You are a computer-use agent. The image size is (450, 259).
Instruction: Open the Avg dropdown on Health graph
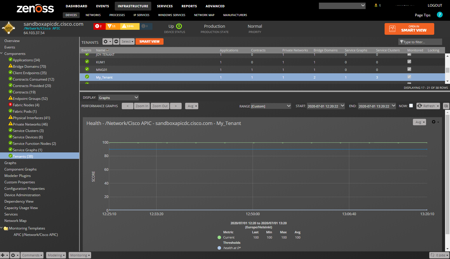point(419,122)
